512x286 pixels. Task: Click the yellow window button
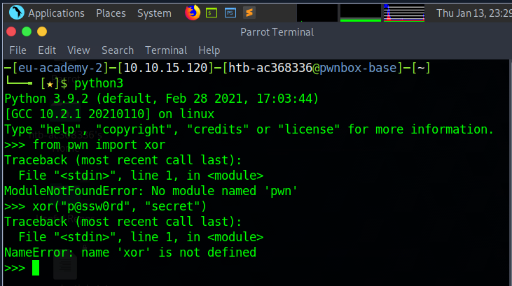click(42, 31)
